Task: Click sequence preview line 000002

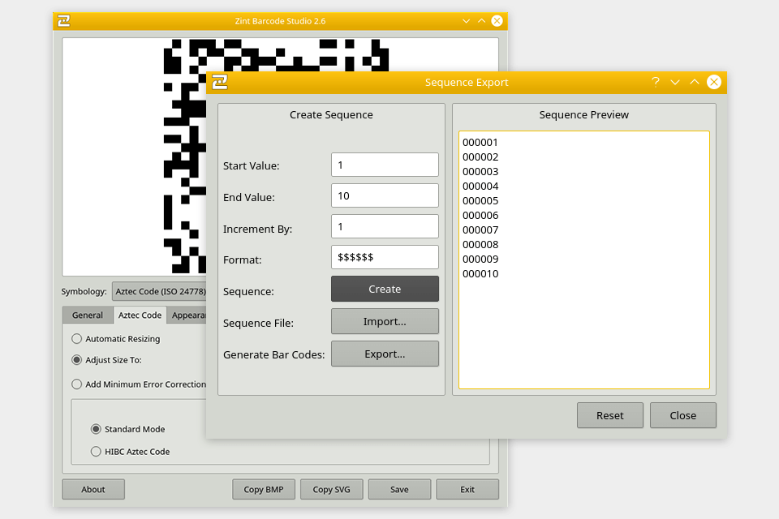Action: 480,157
